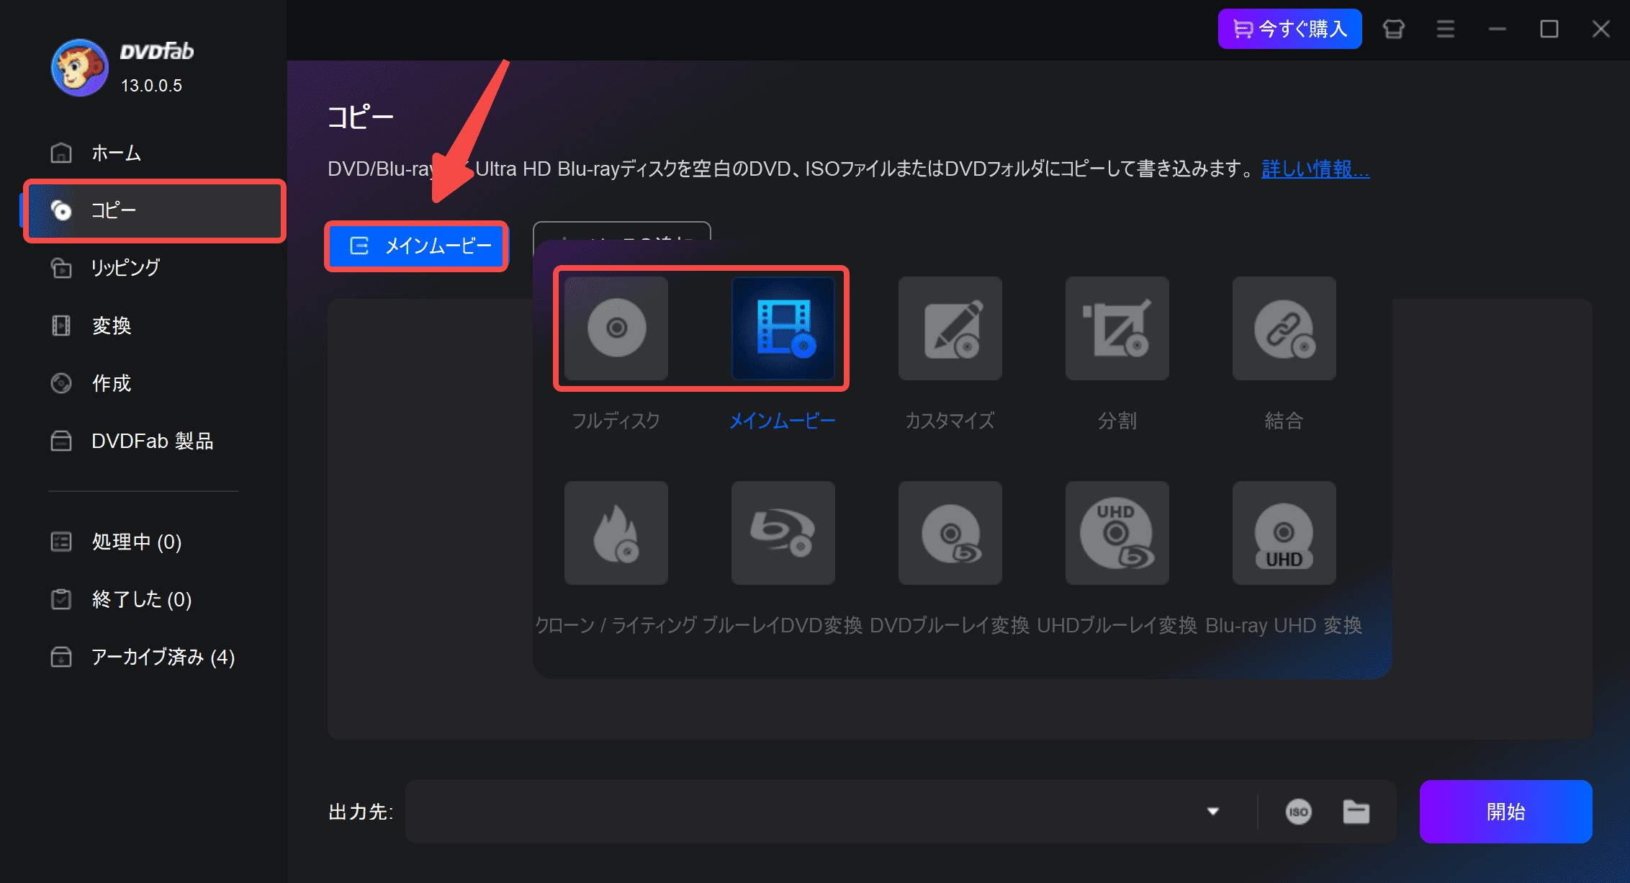Select the メインムービー film icon mode
Image resolution: width=1630 pixels, height=883 pixels.
point(783,328)
